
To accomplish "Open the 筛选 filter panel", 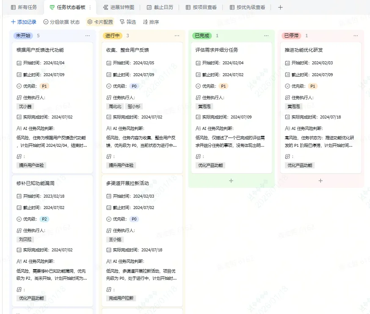I will pyautogui.click(x=128, y=22).
